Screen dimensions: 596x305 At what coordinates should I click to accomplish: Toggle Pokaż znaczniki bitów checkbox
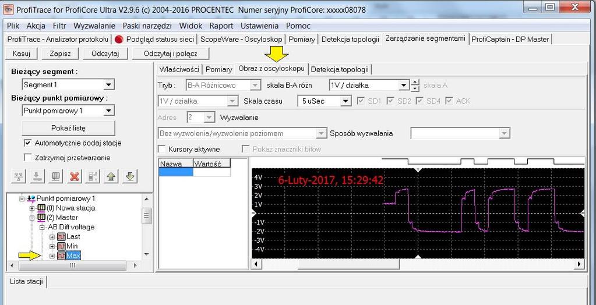pos(245,149)
